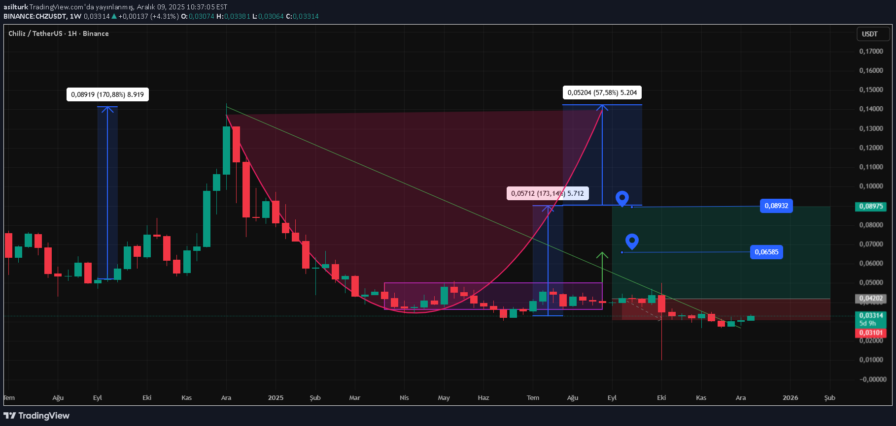896x426 pixels.
Task: Click the blue 0,06585 price label
Action: tap(766, 252)
